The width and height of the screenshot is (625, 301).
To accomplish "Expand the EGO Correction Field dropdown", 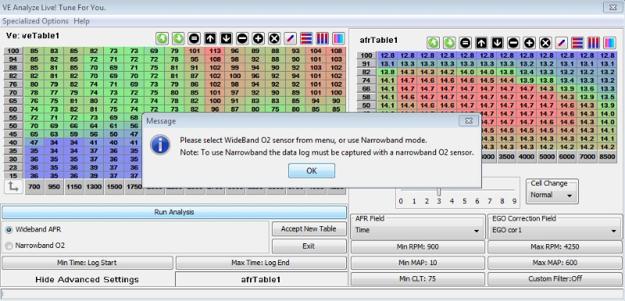I will click(x=555, y=230).
